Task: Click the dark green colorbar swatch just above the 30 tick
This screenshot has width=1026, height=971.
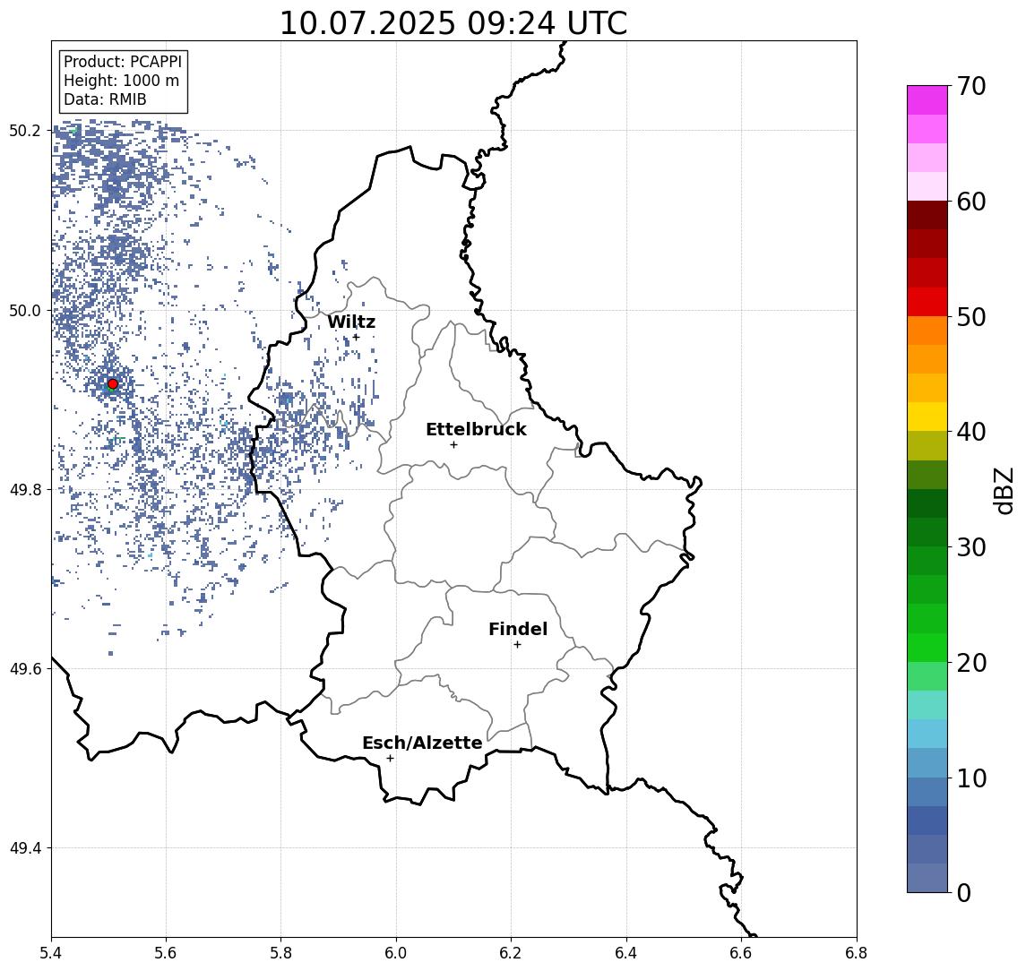Action: pos(927,532)
